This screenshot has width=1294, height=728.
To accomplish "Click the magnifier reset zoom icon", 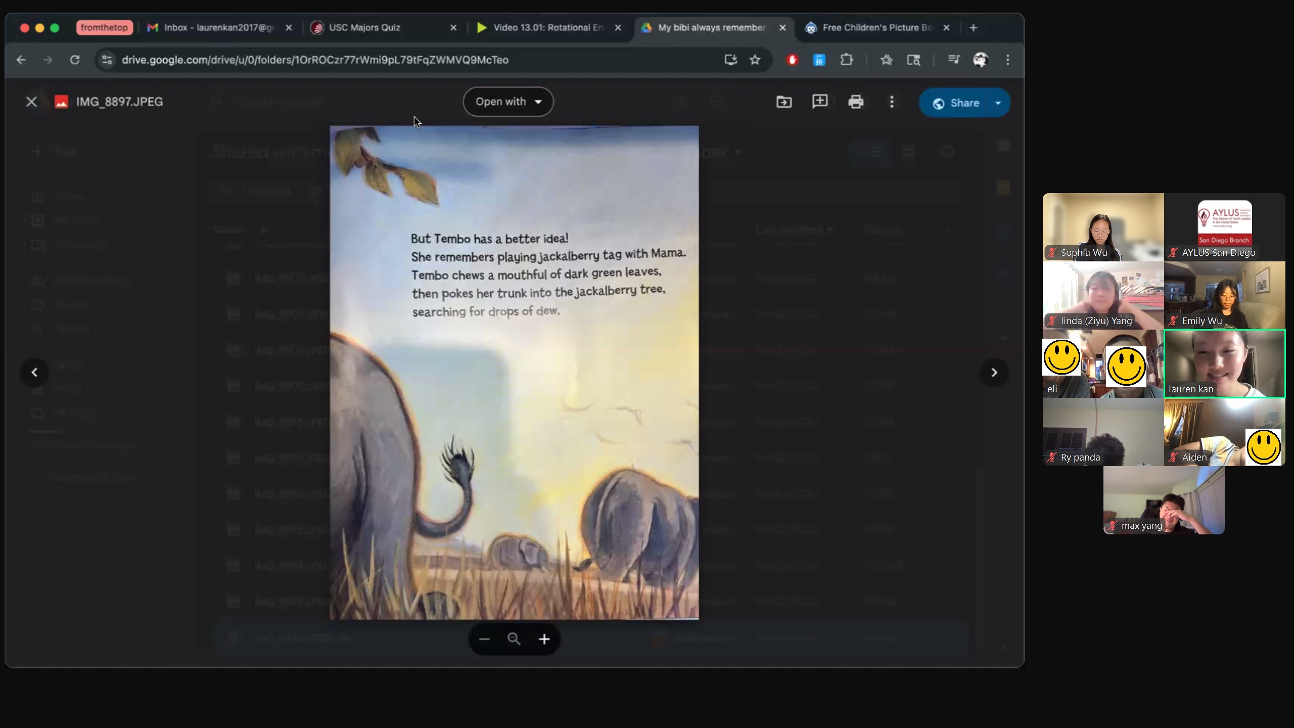I will [514, 640].
